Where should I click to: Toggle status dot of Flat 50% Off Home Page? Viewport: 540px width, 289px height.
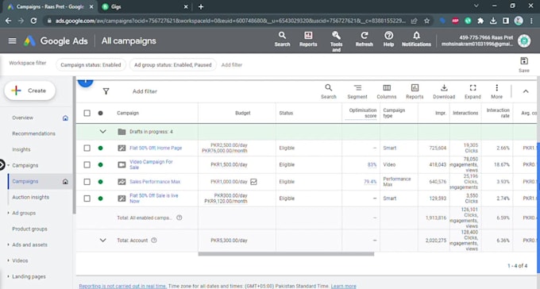[x=100, y=148]
